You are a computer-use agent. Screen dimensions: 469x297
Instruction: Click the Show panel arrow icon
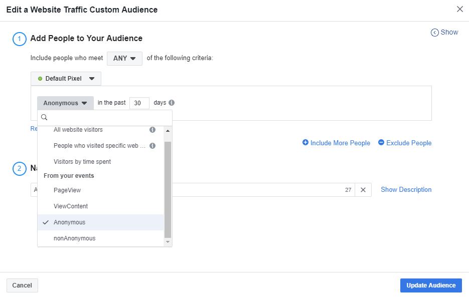[x=434, y=33]
